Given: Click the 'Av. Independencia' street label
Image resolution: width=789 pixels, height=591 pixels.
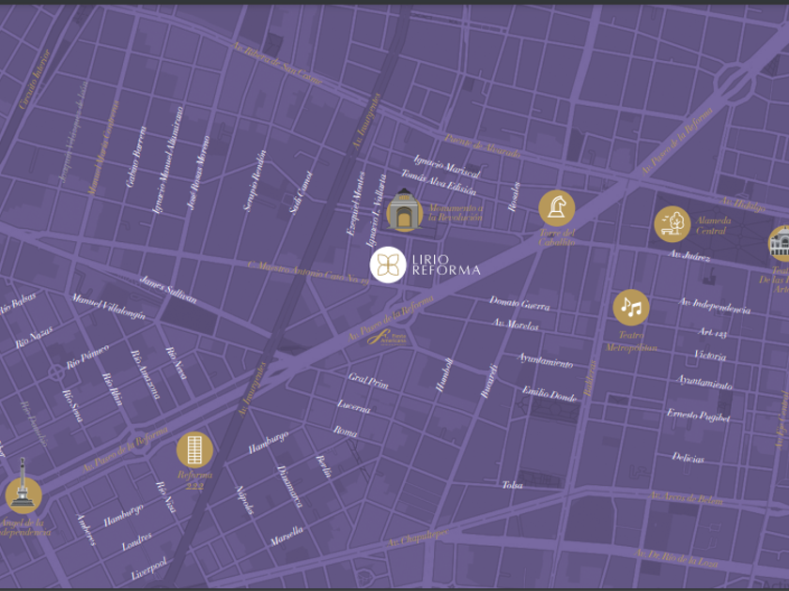Looking at the screenshot, I should (x=715, y=306).
